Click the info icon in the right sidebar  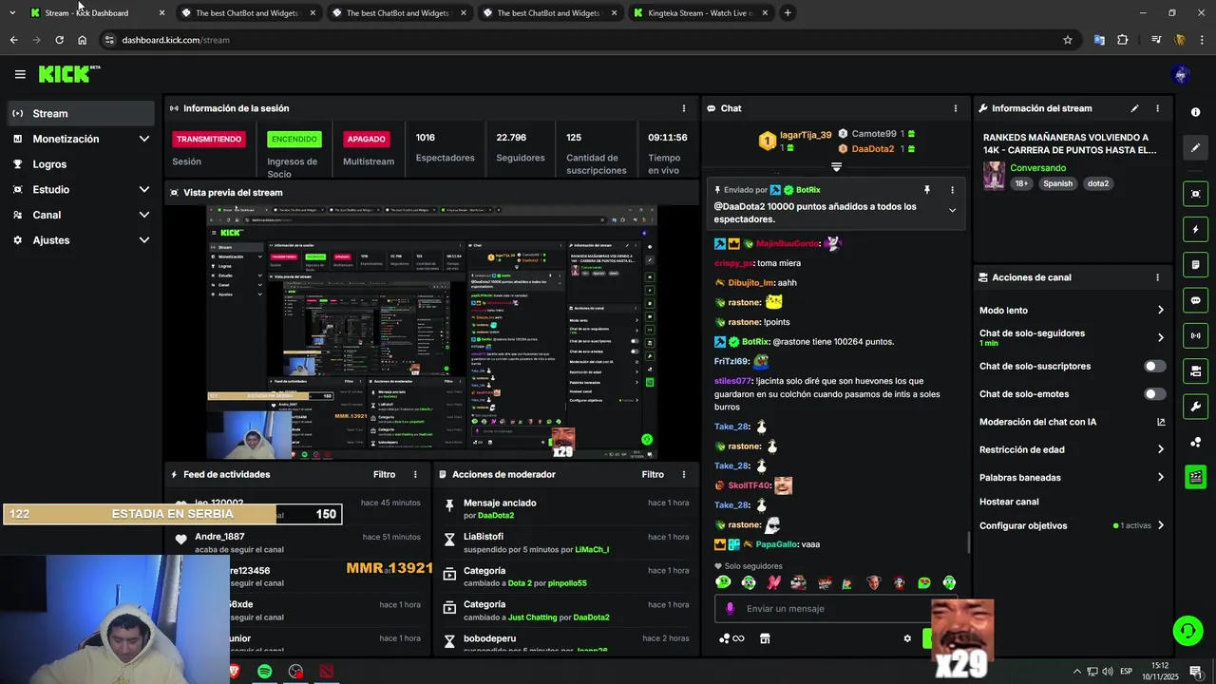point(1195,112)
